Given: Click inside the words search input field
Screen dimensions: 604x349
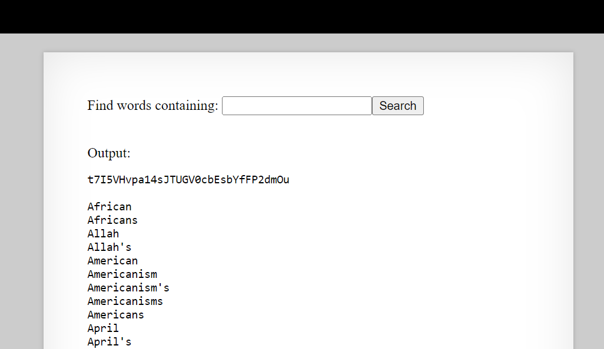Looking at the screenshot, I should (x=296, y=106).
